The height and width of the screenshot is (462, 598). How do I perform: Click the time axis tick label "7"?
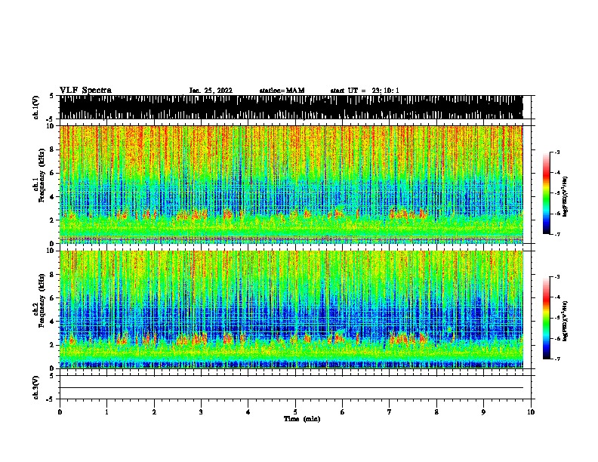390,412
